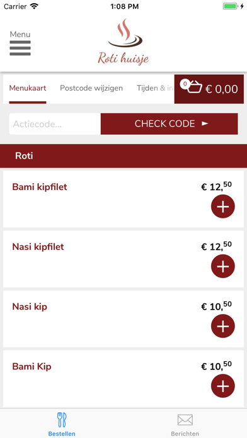Add Bami Kip with plus icon
247x438 pixels.
(222, 386)
